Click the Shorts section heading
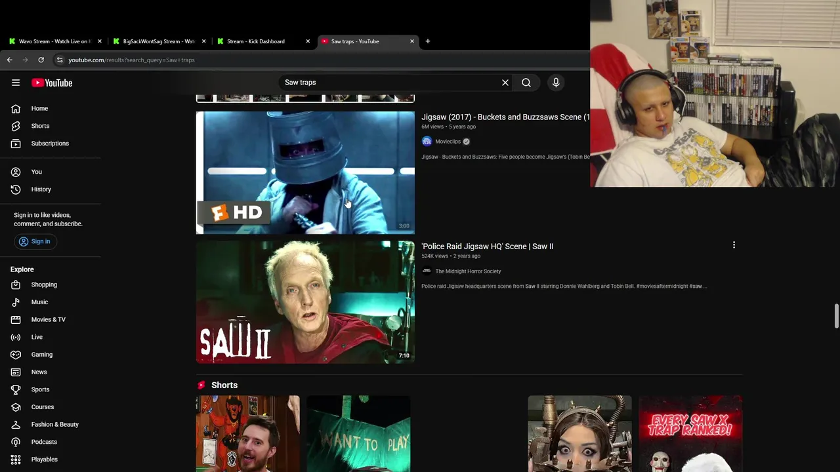The width and height of the screenshot is (840, 472). point(224,385)
